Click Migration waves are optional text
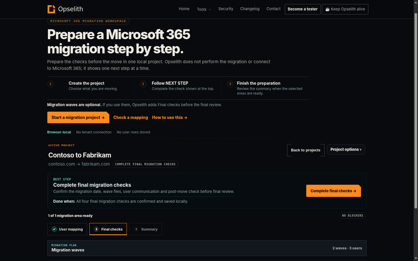Viewport: 418px width, 261px height. click(x=74, y=105)
